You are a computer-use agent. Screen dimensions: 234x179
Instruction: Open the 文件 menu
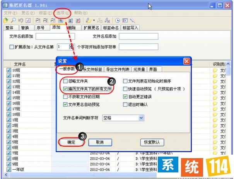[x=10, y=13]
